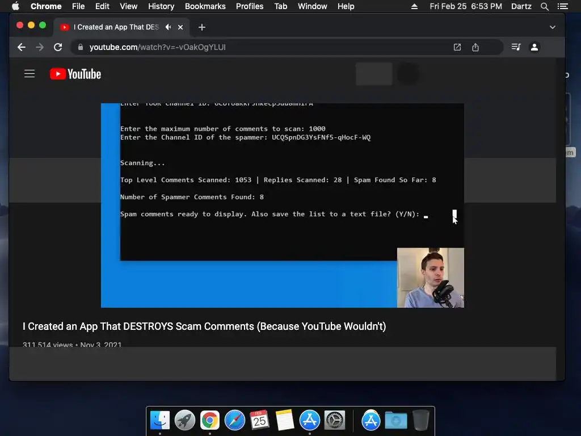Open the Window menu

click(x=313, y=6)
